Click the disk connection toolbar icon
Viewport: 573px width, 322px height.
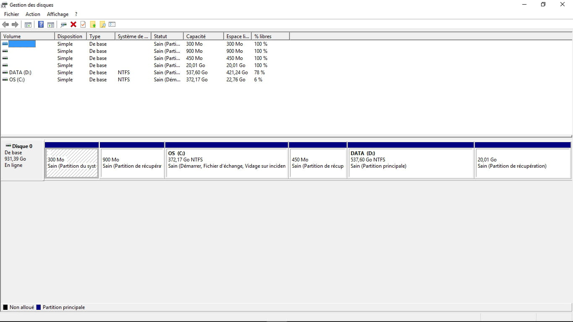(64, 25)
